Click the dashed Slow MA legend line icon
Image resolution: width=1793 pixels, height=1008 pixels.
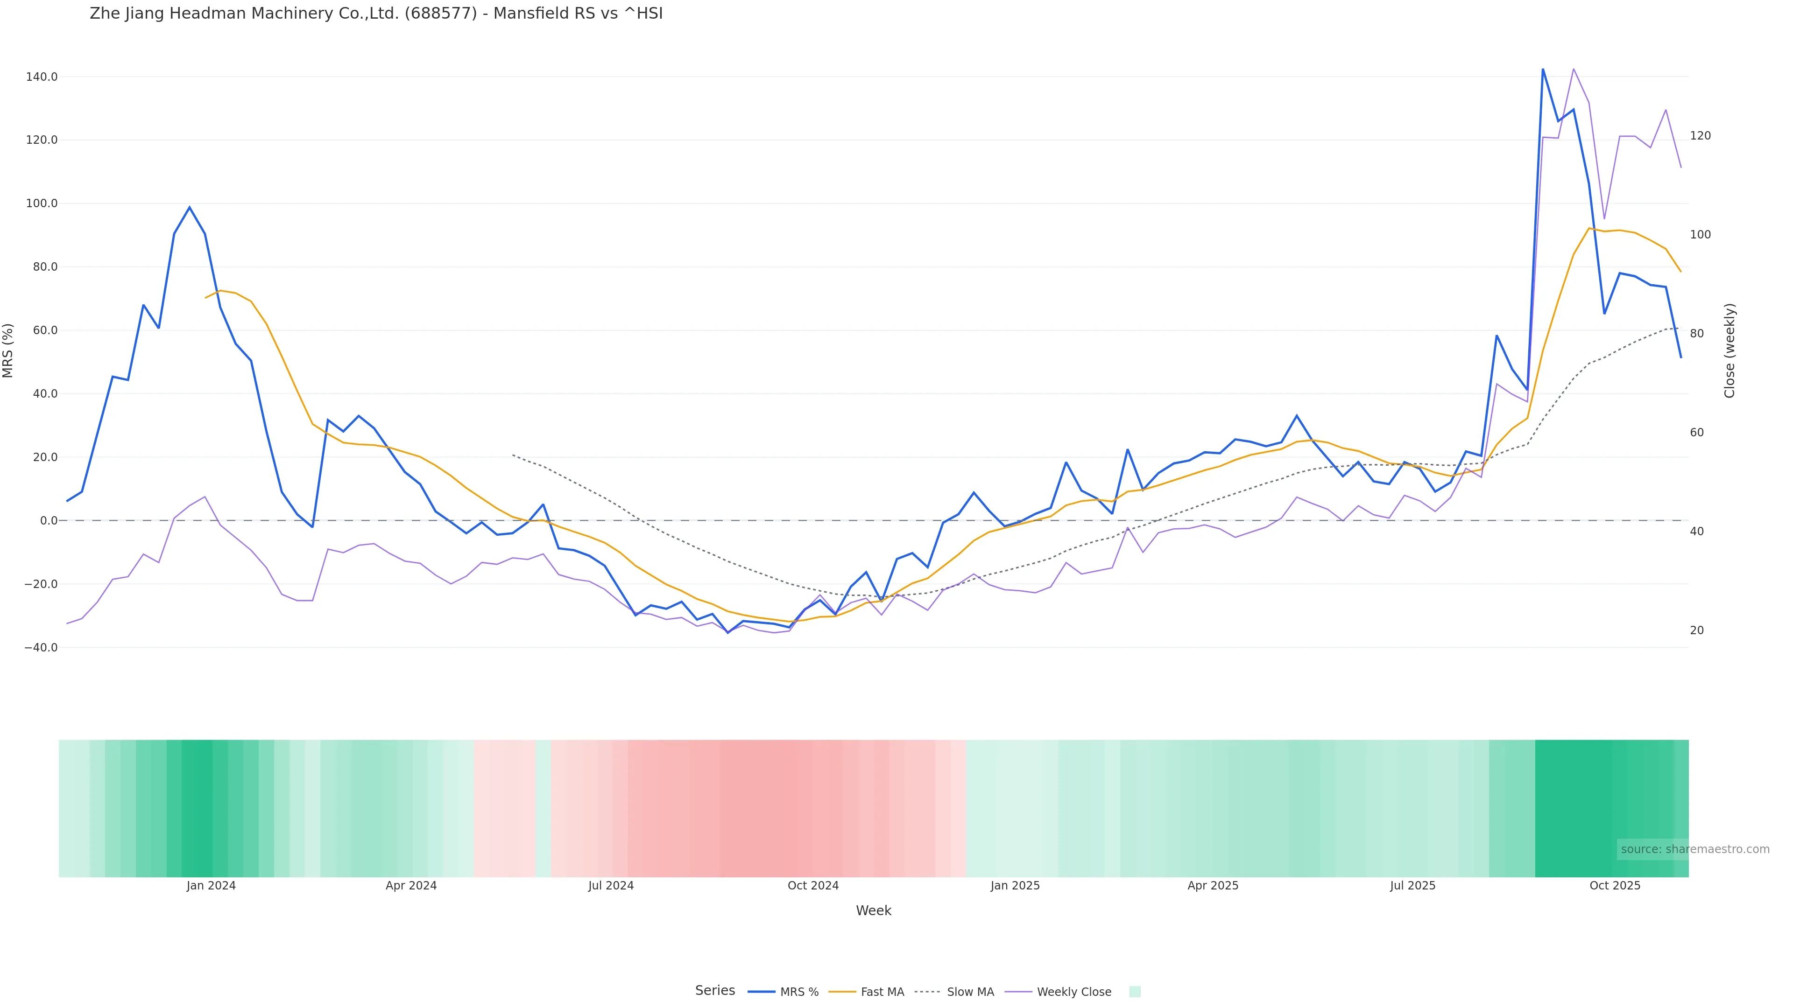[927, 992]
